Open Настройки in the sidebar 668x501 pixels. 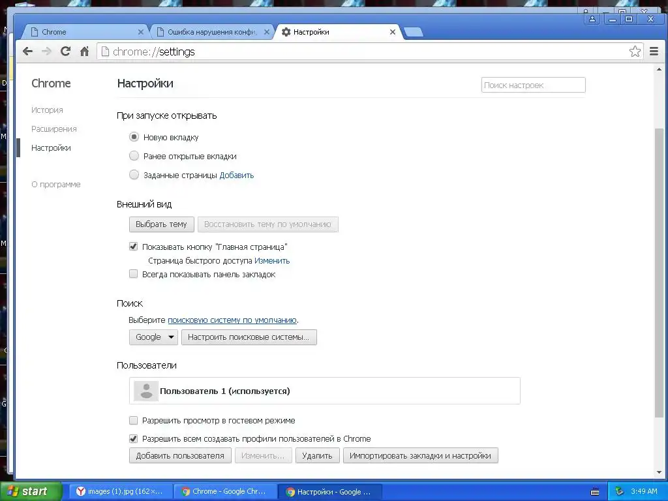click(x=51, y=148)
